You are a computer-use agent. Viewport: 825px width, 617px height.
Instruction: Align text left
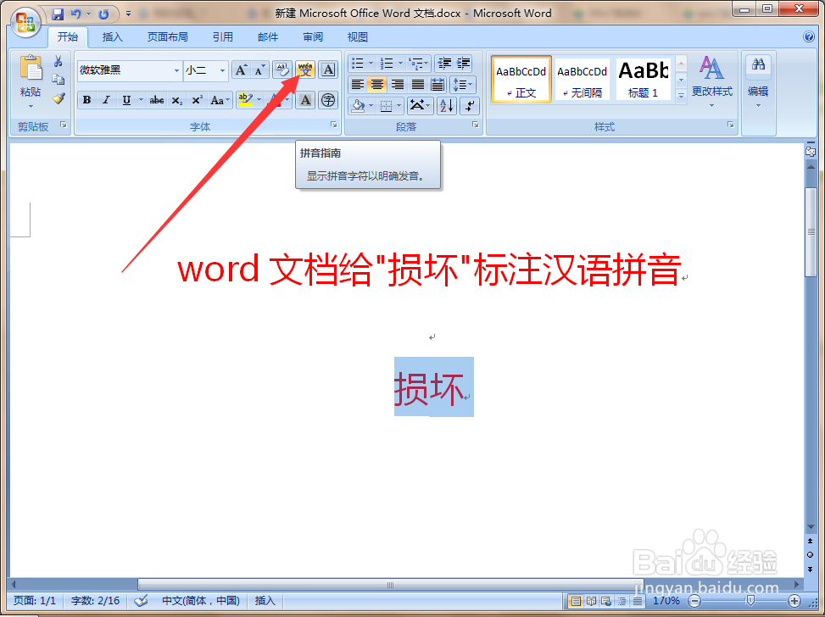pos(358,84)
